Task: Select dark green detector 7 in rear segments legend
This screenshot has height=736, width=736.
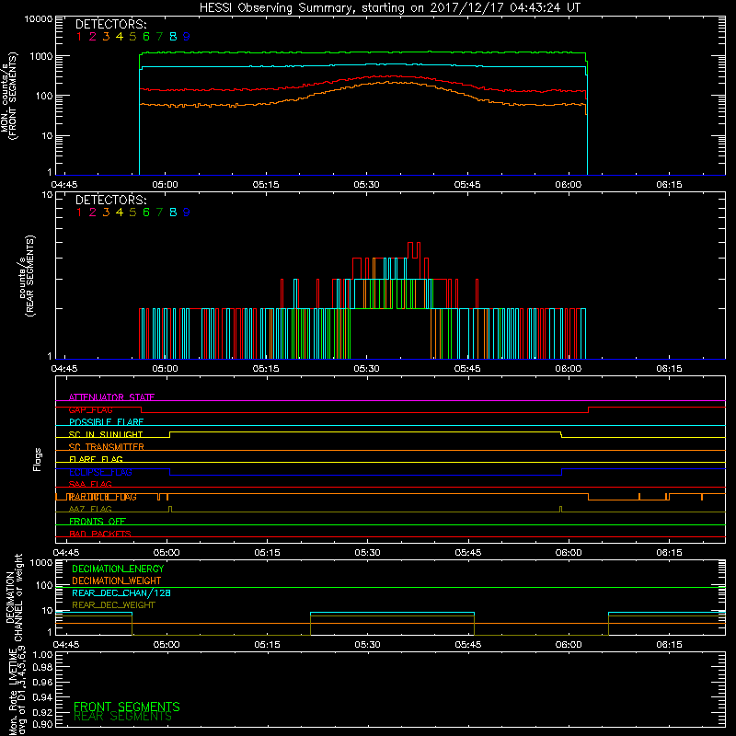Action: (159, 213)
